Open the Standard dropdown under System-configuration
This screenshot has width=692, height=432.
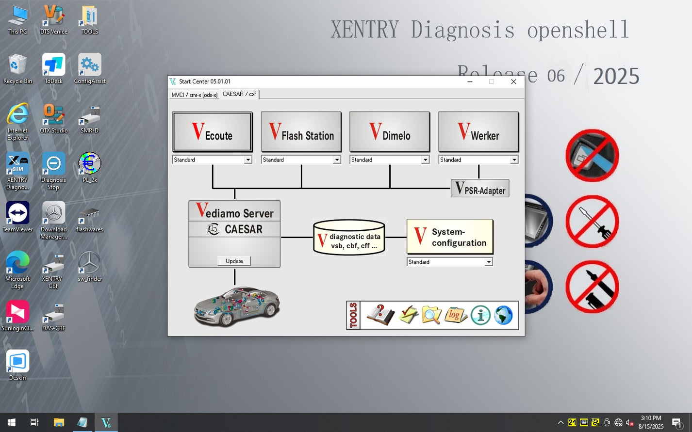pos(489,262)
